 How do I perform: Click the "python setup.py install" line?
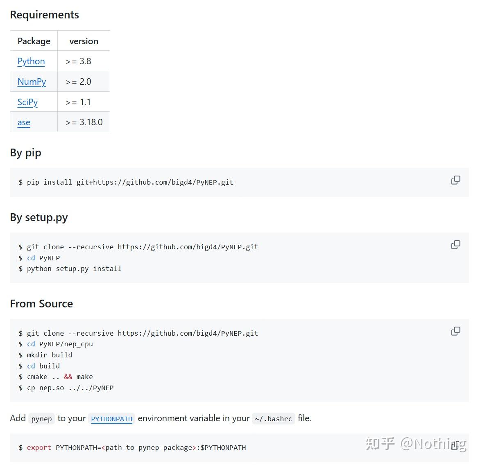coord(74,269)
